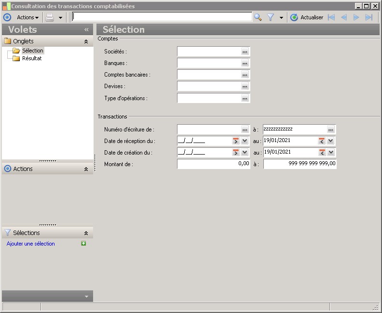Open the Banques lookup ellipsis button
The image size is (382, 313).
(245, 63)
